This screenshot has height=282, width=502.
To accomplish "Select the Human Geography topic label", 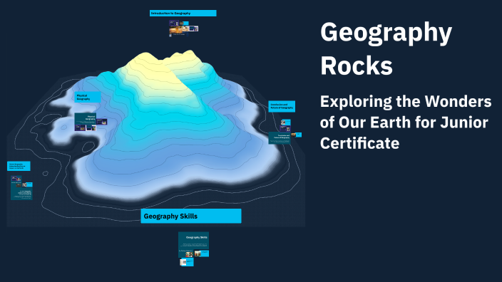I will (19, 166).
